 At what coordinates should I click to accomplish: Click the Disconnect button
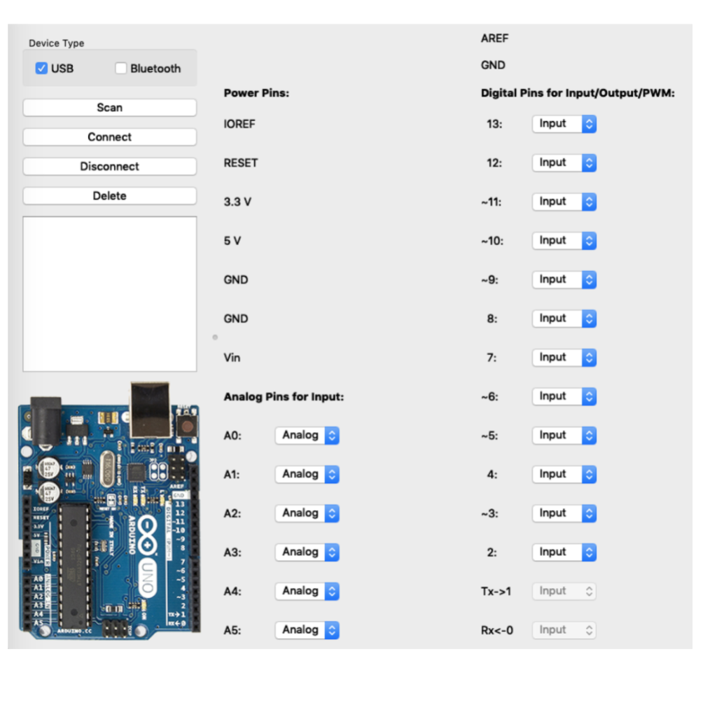109,167
